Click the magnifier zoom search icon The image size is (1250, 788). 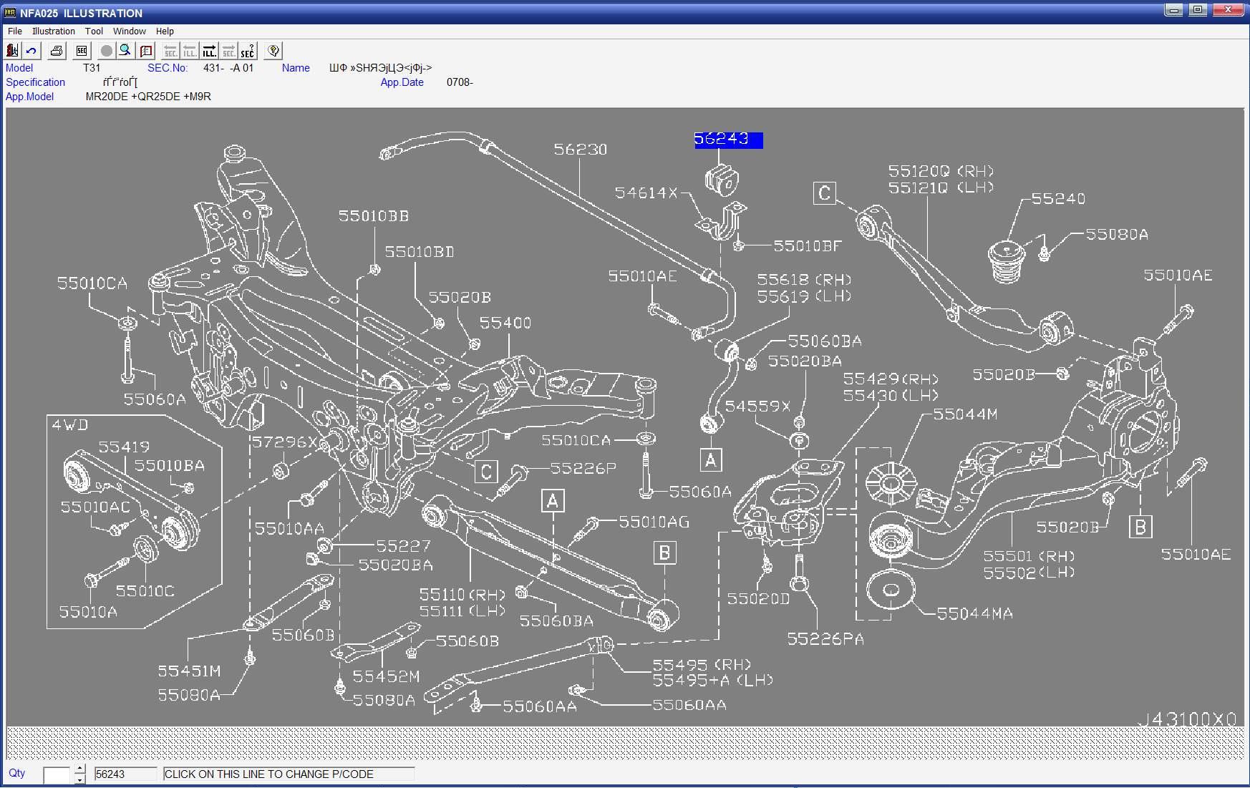click(x=125, y=51)
